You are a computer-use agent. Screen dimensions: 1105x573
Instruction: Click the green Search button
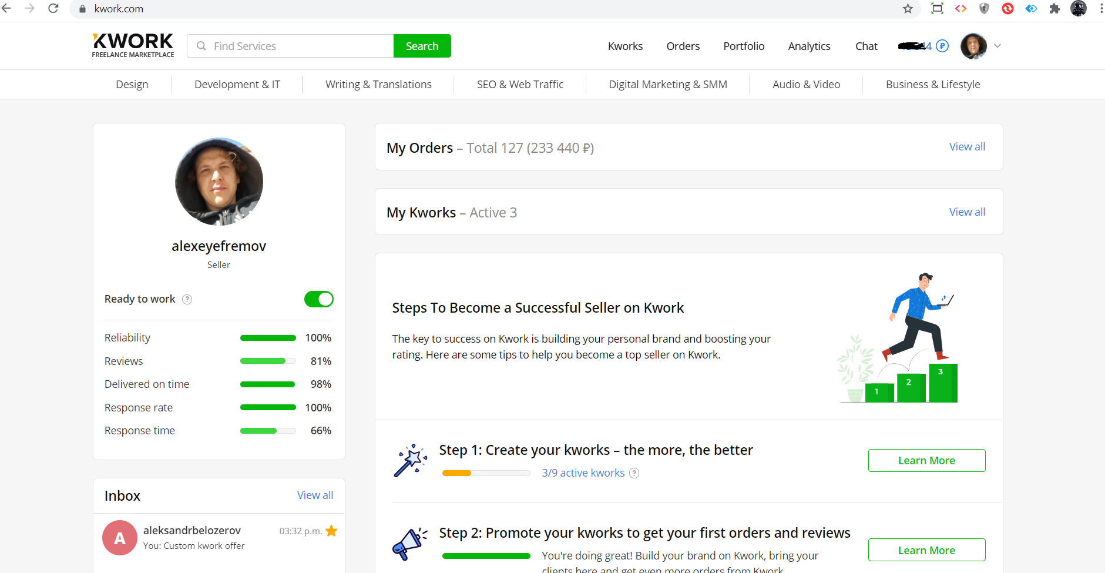(x=422, y=46)
